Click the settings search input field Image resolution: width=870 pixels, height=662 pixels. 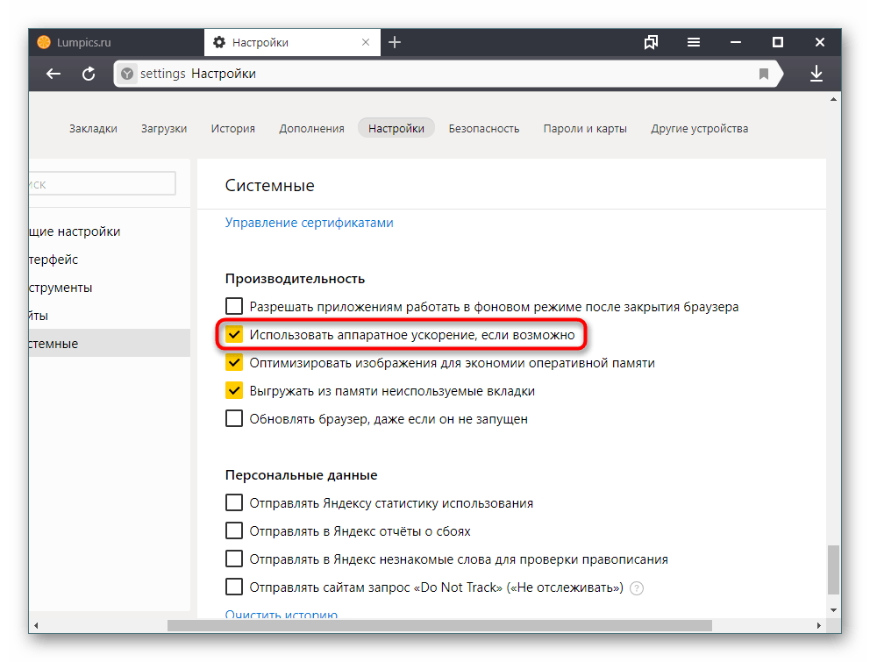(101, 184)
